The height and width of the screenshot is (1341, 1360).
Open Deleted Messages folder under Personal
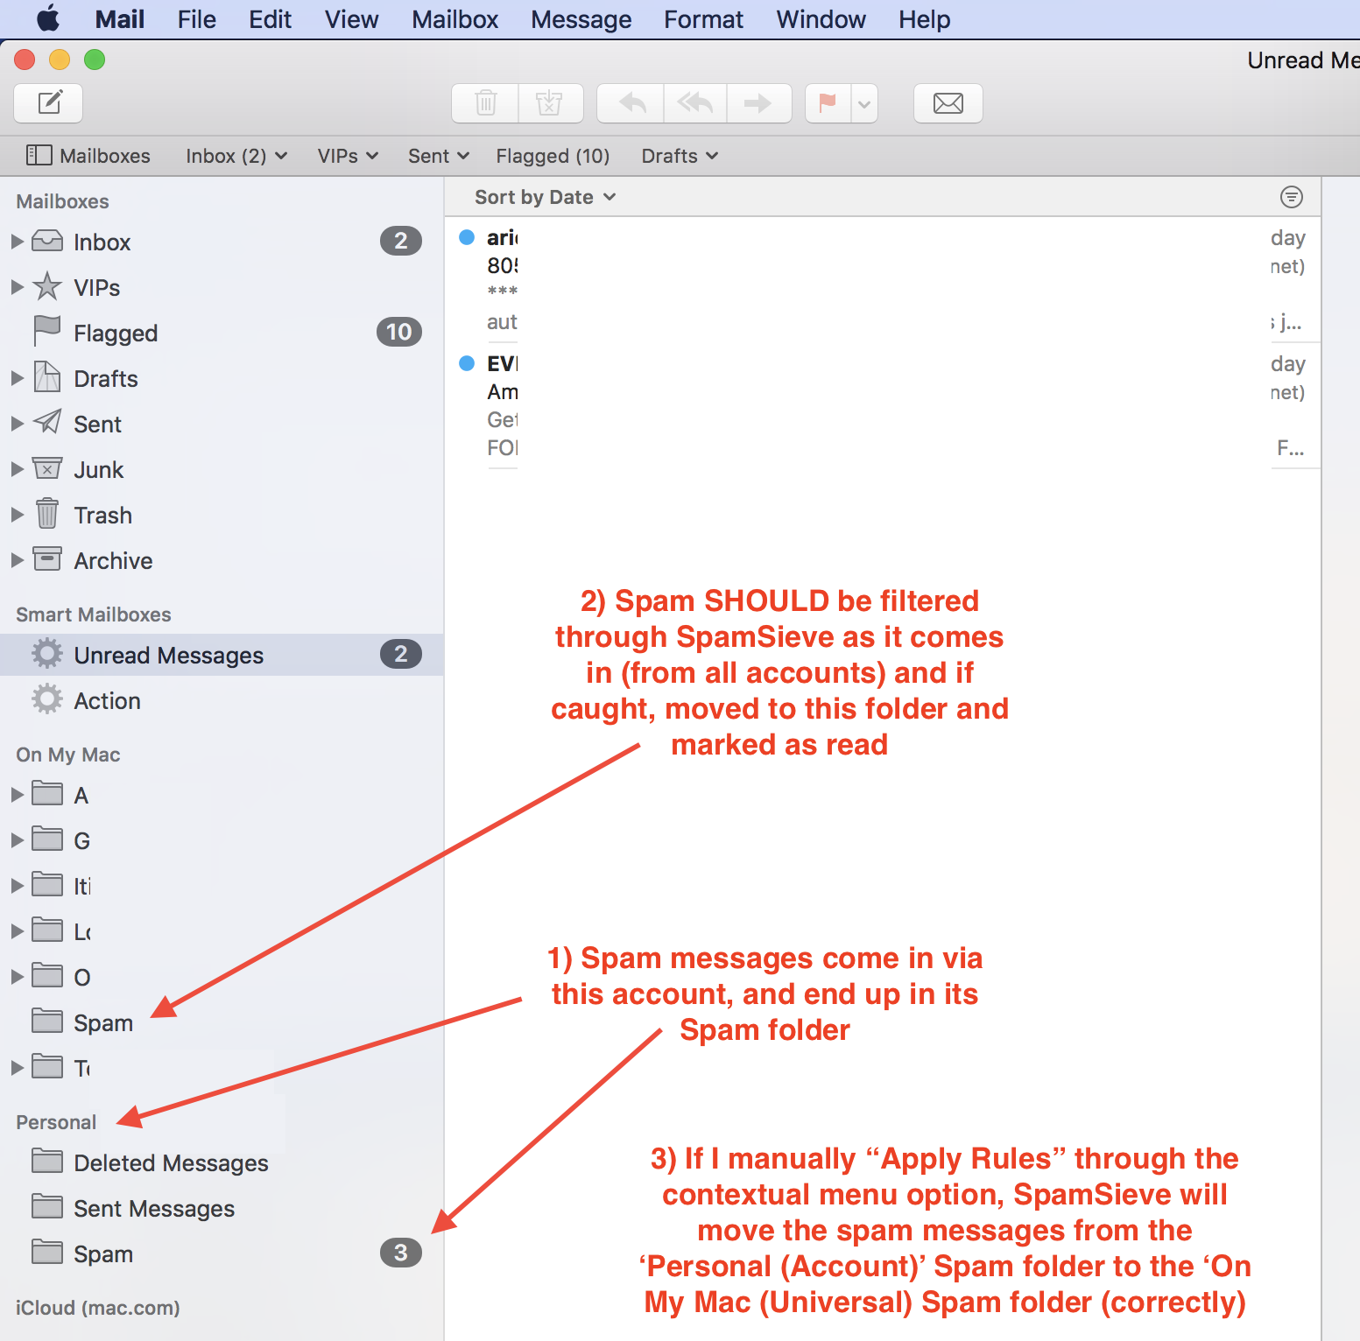click(x=222, y=1162)
